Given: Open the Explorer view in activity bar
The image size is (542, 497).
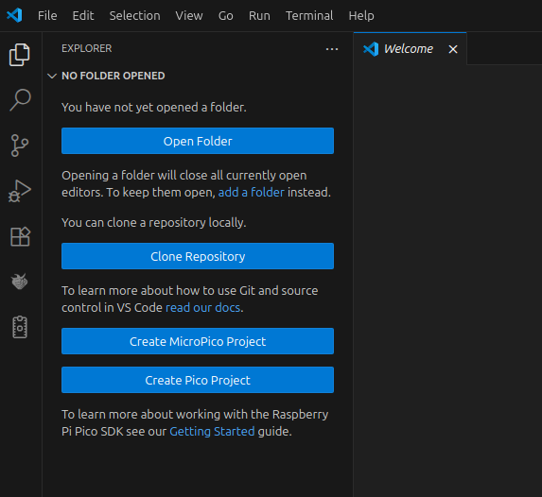Looking at the screenshot, I should pyautogui.click(x=20, y=55).
